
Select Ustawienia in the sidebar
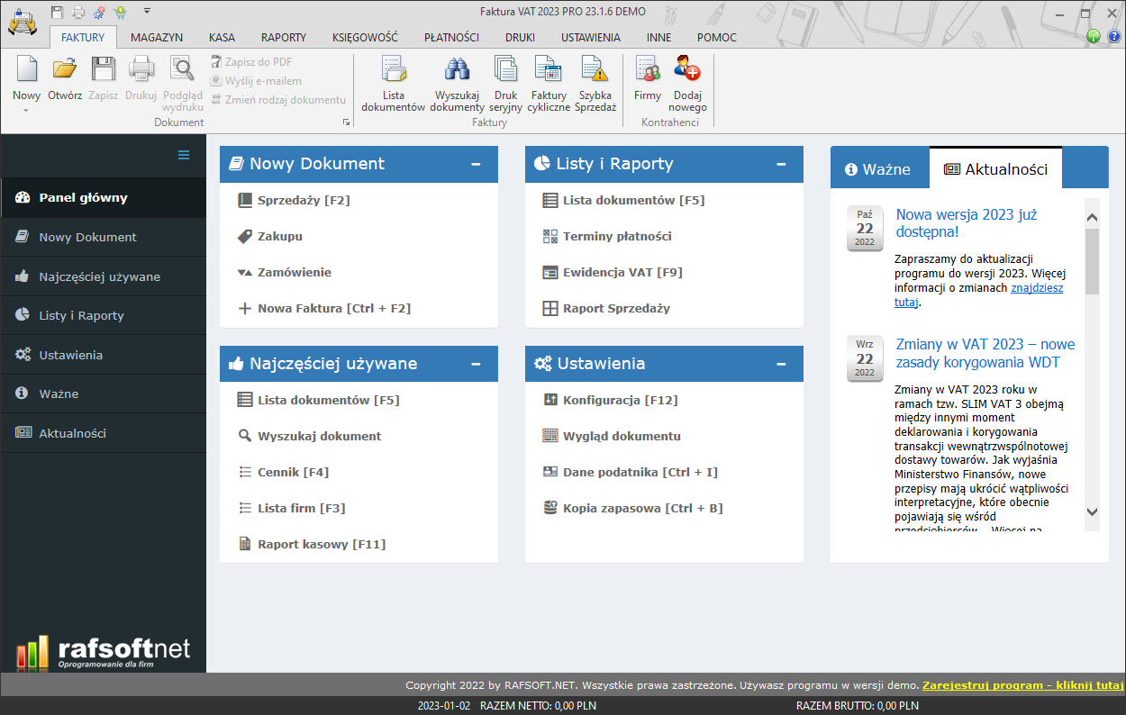(103, 355)
